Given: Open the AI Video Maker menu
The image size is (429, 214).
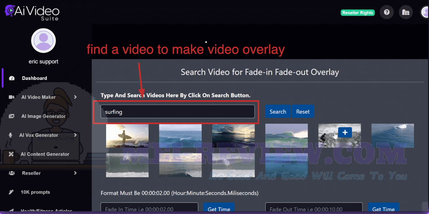Looking at the screenshot, I should pyautogui.click(x=38, y=97).
